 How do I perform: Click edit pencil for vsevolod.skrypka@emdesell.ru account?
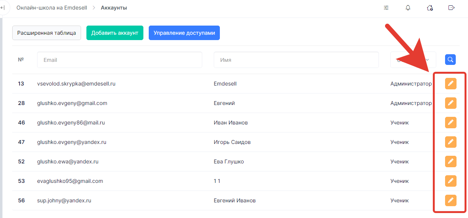click(450, 84)
